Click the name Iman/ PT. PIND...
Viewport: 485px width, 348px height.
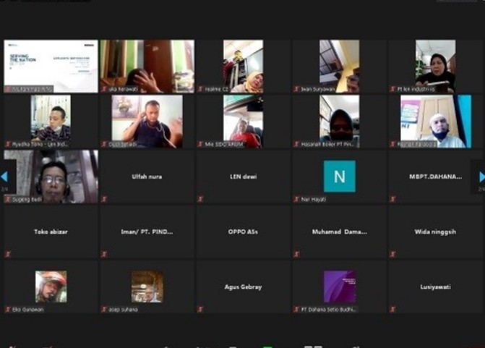coord(147,232)
